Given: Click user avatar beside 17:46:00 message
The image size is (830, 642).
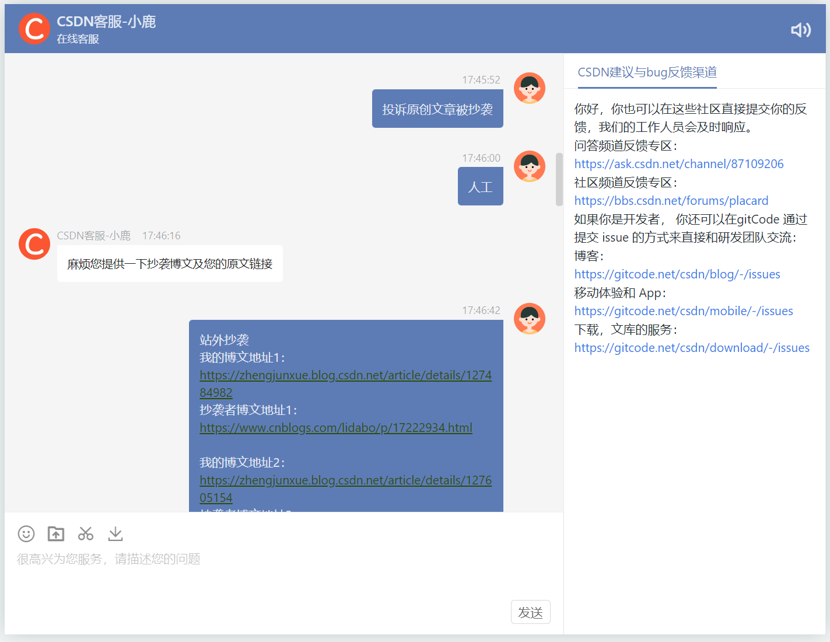Looking at the screenshot, I should [530, 166].
